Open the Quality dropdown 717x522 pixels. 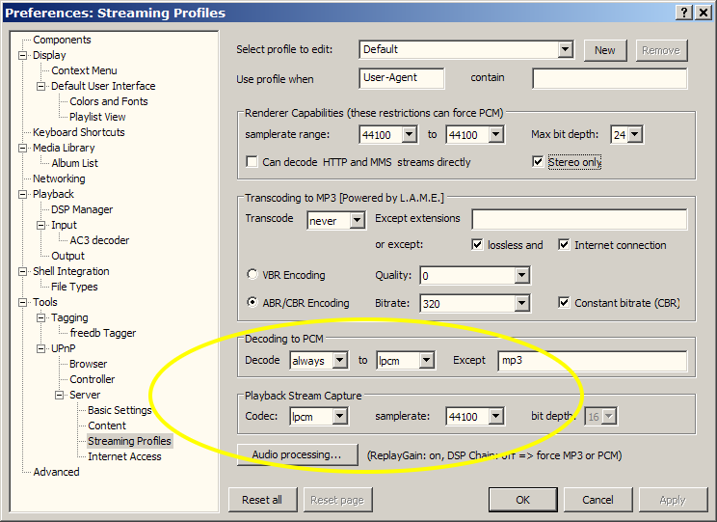click(x=521, y=275)
